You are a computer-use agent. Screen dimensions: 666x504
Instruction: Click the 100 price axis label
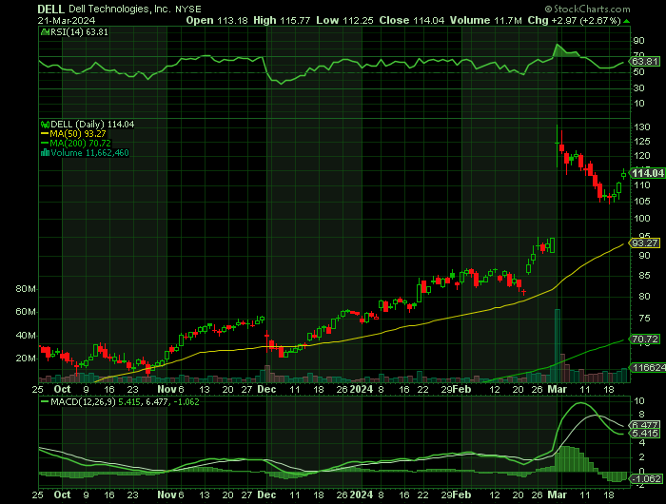[x=642, y=219]
